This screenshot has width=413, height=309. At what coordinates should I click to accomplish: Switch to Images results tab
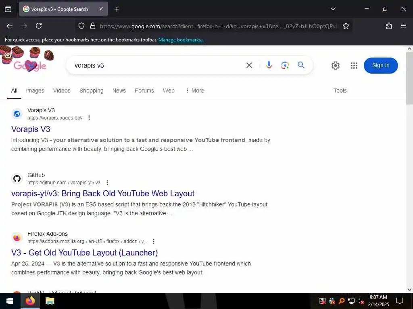coord(35,91)
